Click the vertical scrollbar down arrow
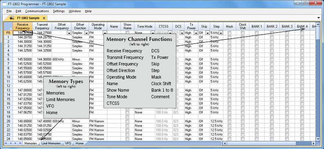Viewport: 324px width, 149px height. (318, 139)
